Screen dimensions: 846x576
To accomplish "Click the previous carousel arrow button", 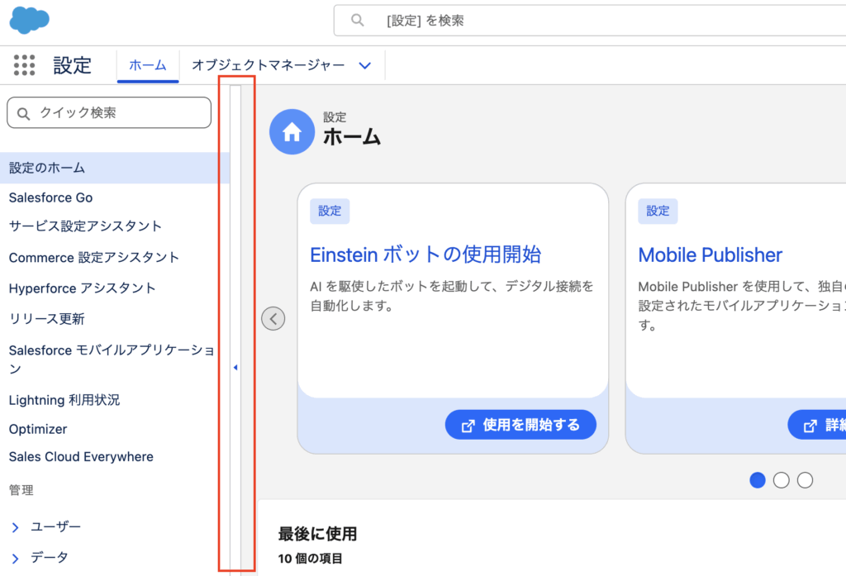I will (273, 318).
